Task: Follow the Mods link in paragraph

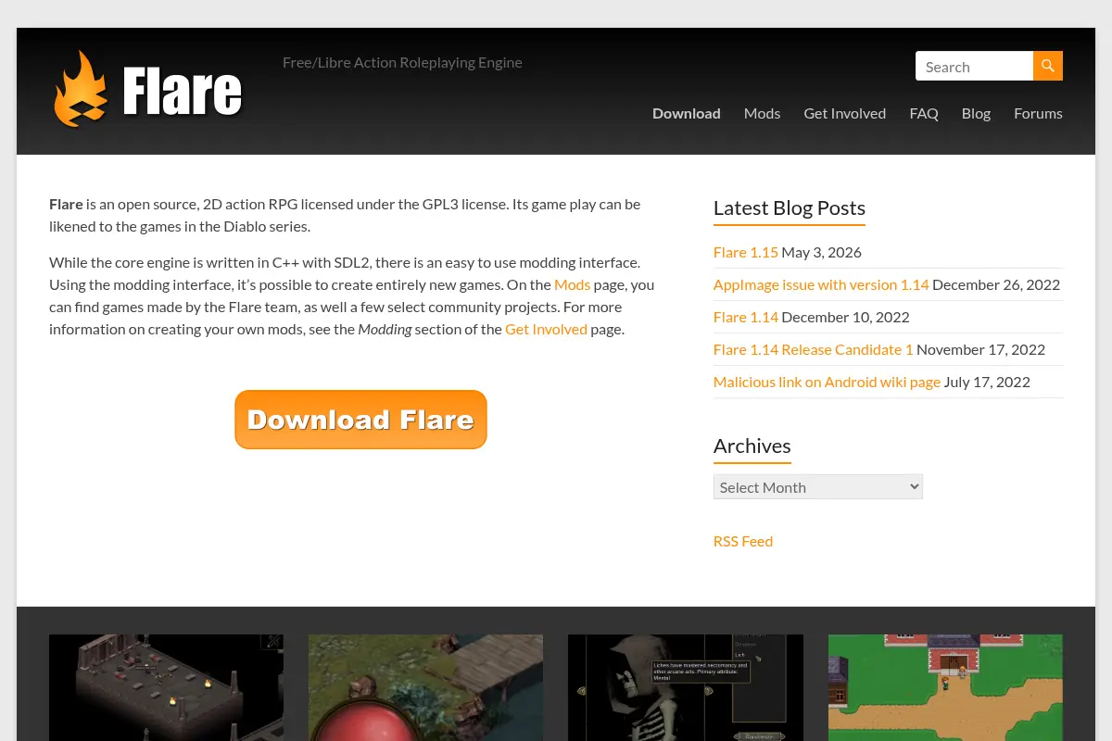Action: 572,284
